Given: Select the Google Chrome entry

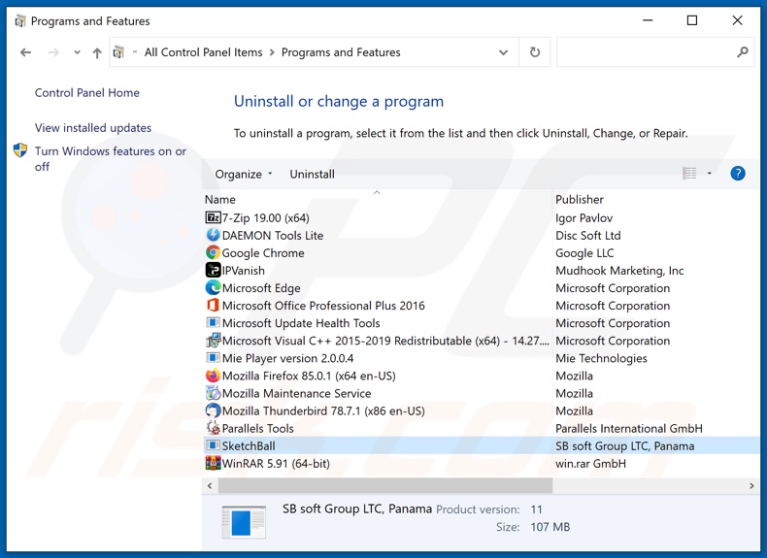Looking at the screenshot, I should coord(263,253).
